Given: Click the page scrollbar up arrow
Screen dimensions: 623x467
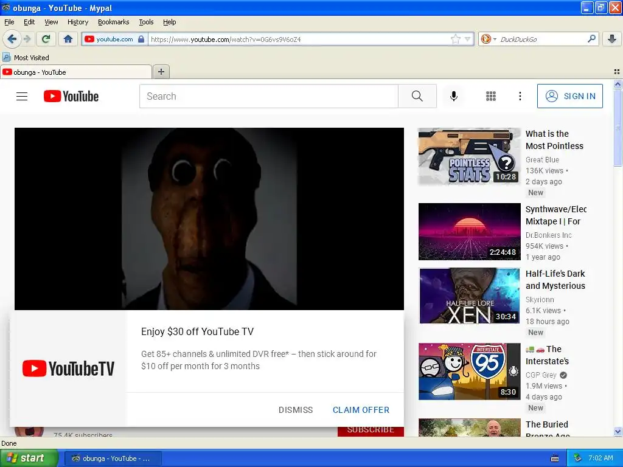Looking at the screenshot, I should tap(618, 84).
